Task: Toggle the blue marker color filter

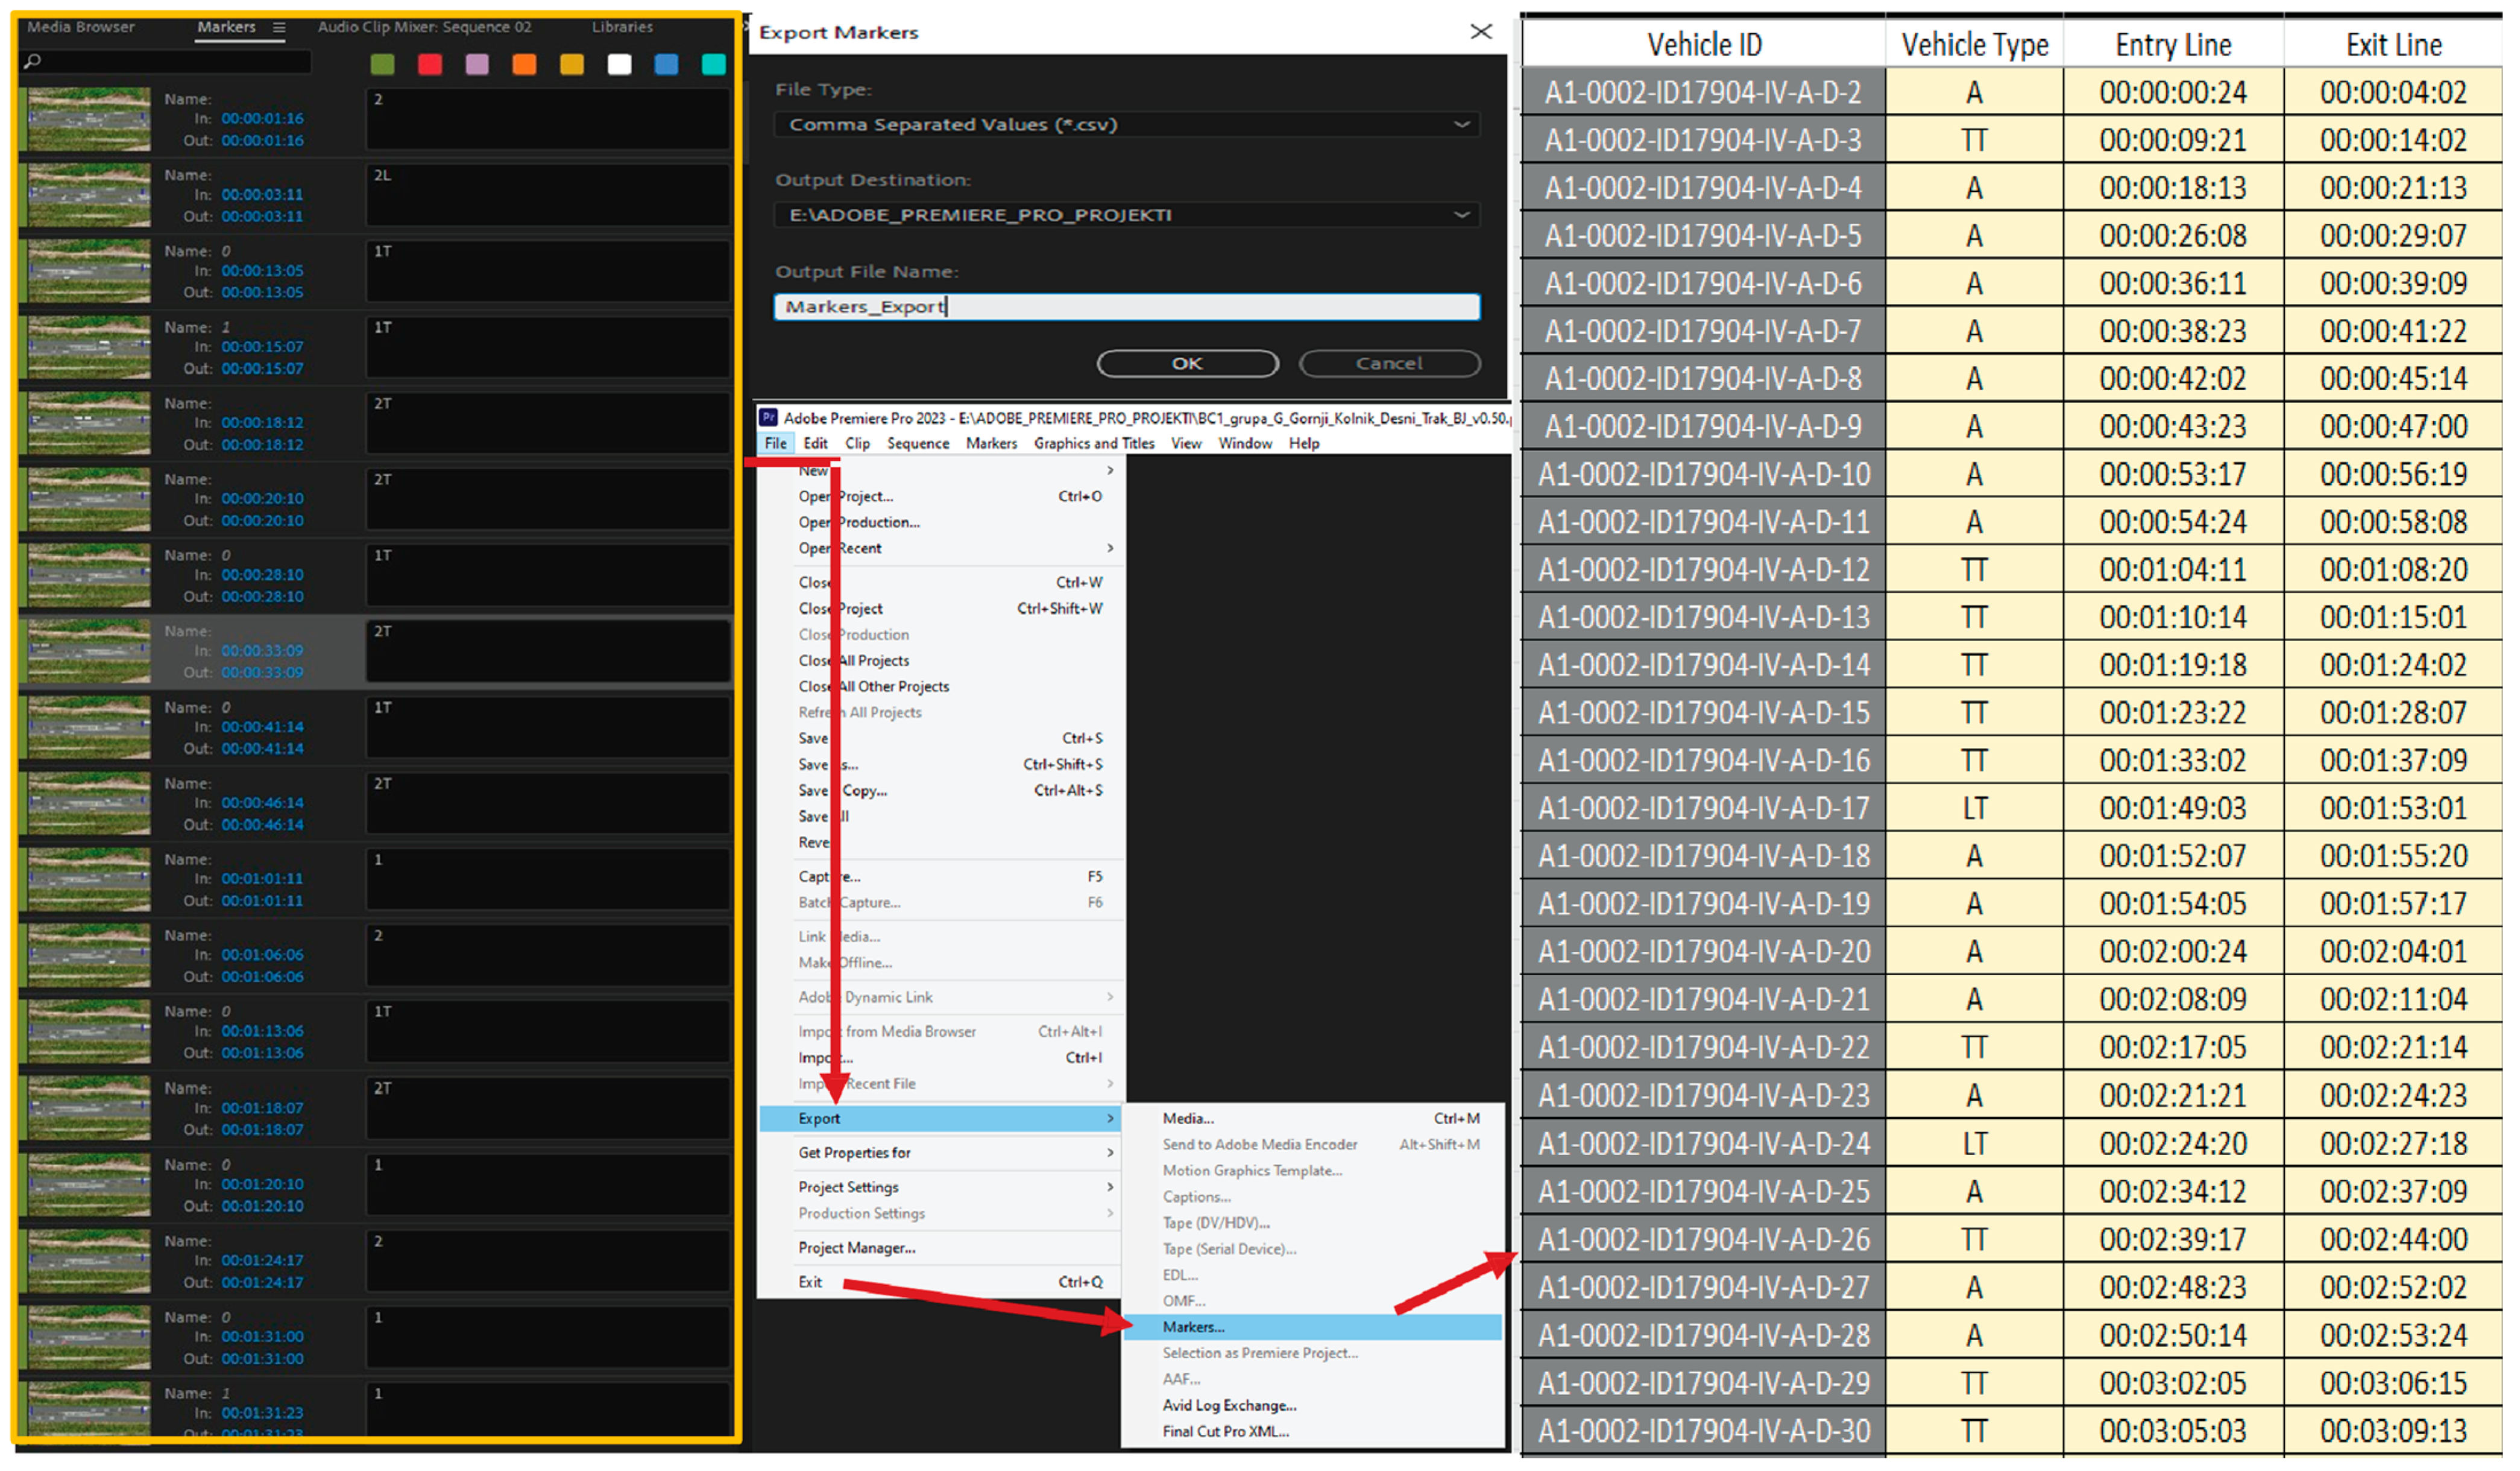Action: 666,65
